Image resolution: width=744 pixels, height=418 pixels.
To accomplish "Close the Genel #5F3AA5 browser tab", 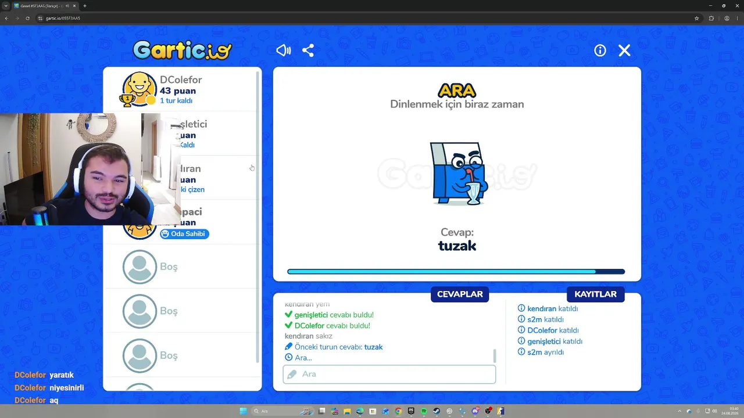I will [74, 6].
